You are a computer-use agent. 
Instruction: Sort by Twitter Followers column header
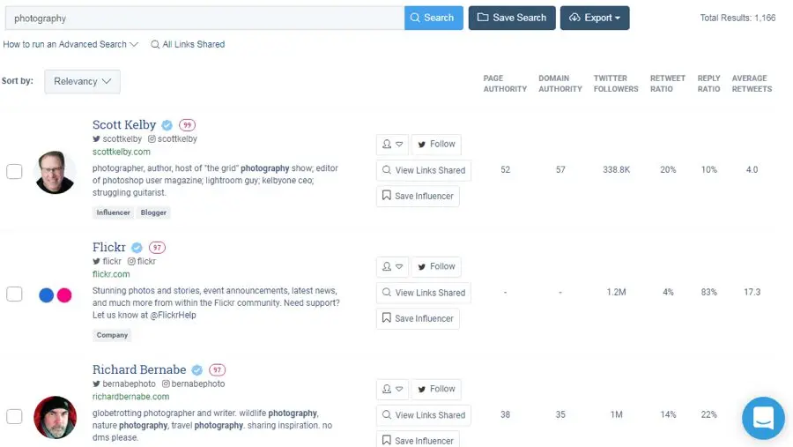point(616,84)
